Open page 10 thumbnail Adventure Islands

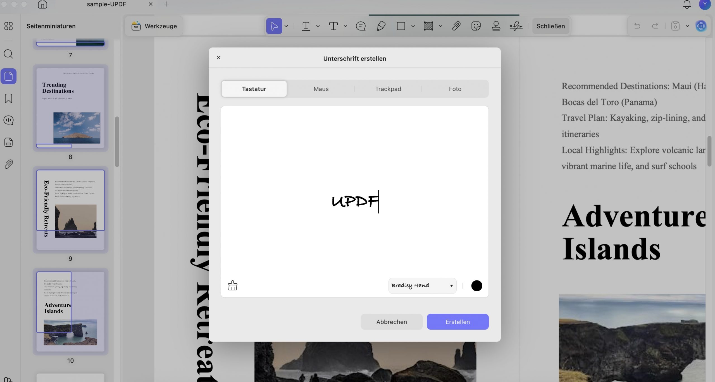point(70,311)
